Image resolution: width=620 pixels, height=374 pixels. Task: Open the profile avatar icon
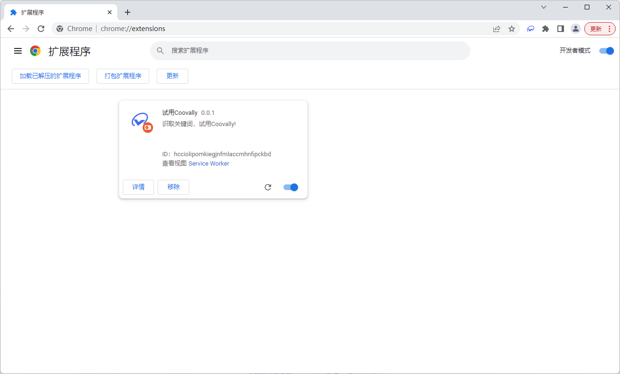click(x=575, y=29)
